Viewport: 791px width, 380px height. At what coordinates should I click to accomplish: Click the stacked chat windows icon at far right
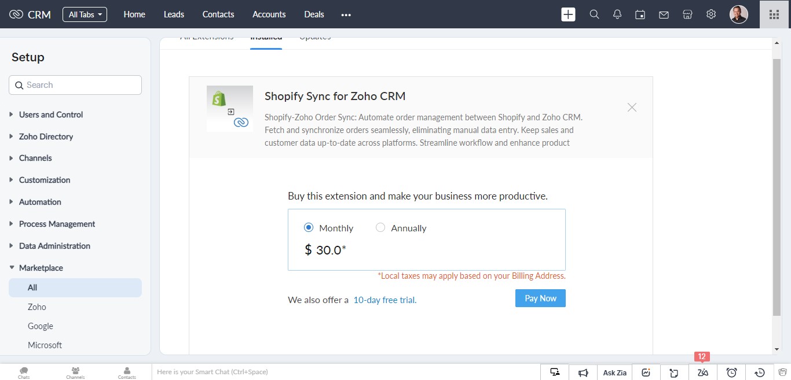click(783, 372)
